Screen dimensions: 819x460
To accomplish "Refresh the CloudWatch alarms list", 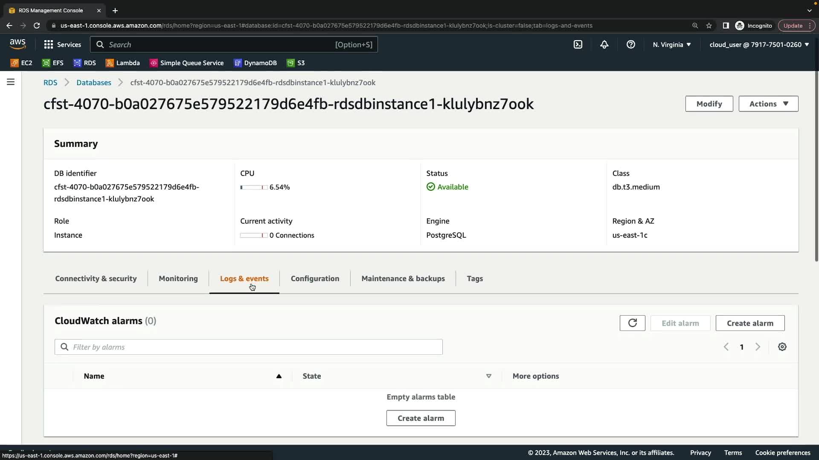I will coord(632,323).
